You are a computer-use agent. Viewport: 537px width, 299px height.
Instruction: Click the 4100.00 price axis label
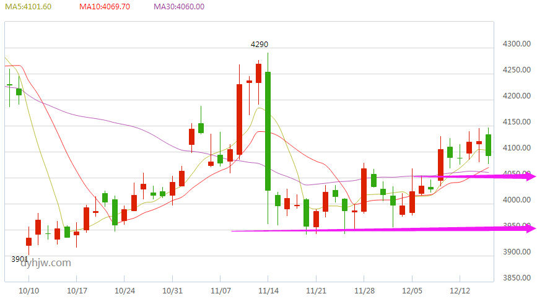[x=517, y=148]
